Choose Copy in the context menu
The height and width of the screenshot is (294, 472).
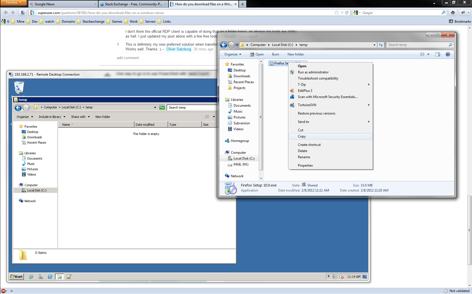click(x=330, y=136)
